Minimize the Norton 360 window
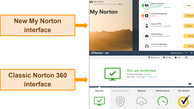 point(187,53)
